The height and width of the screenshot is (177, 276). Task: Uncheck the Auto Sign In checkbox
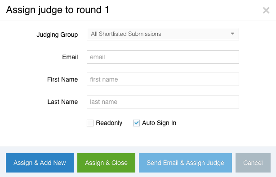136,123
